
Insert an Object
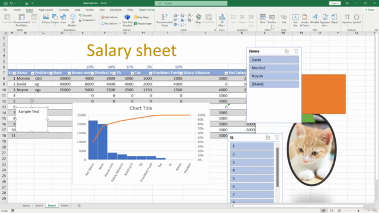[x=335, y=20]
